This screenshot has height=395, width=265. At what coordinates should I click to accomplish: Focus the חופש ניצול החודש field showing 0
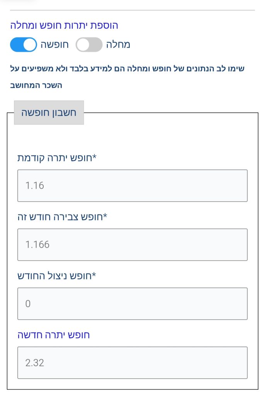point(132,304)
